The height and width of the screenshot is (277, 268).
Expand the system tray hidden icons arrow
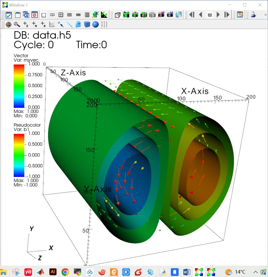[x=255, y=272]
